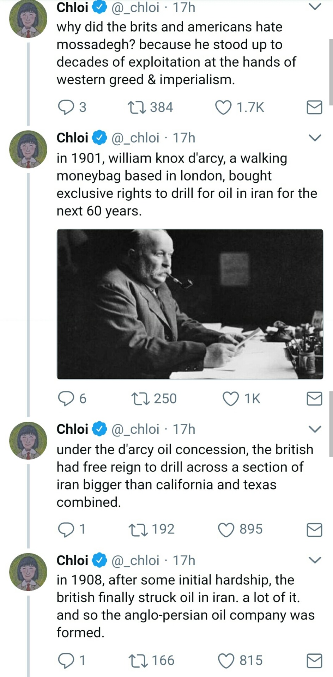Share the D'Arcy photo tweet via message icon
This screenshot has width=333, height=677.
tap(314, 398)
